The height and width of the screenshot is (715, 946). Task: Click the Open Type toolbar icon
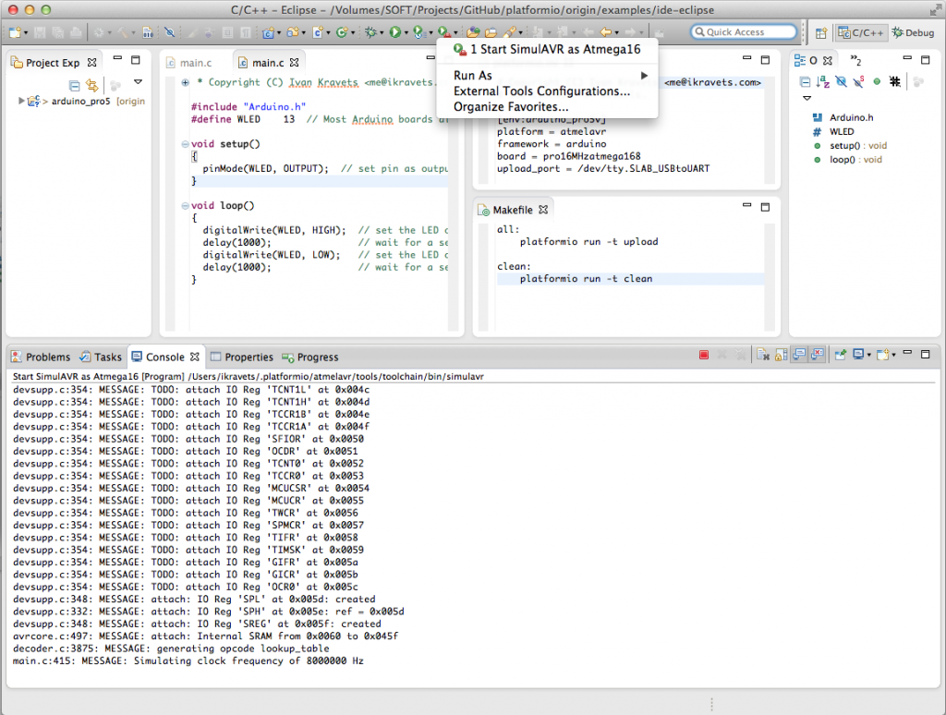tap(474, 32)
